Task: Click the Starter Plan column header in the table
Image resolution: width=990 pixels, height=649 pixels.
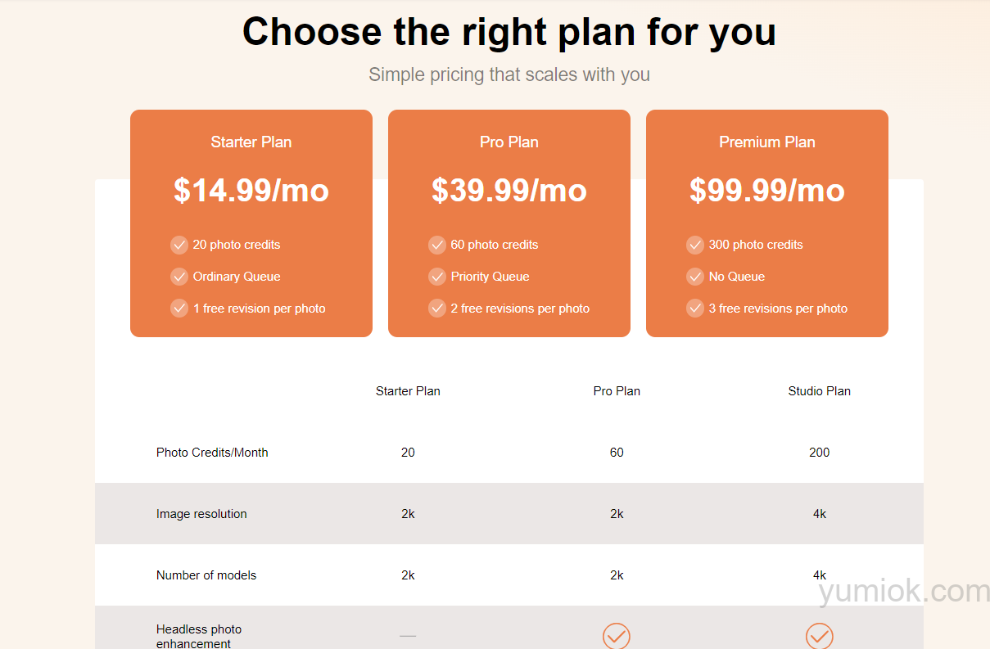Action: pyautogui.click(x=408, y=391)
